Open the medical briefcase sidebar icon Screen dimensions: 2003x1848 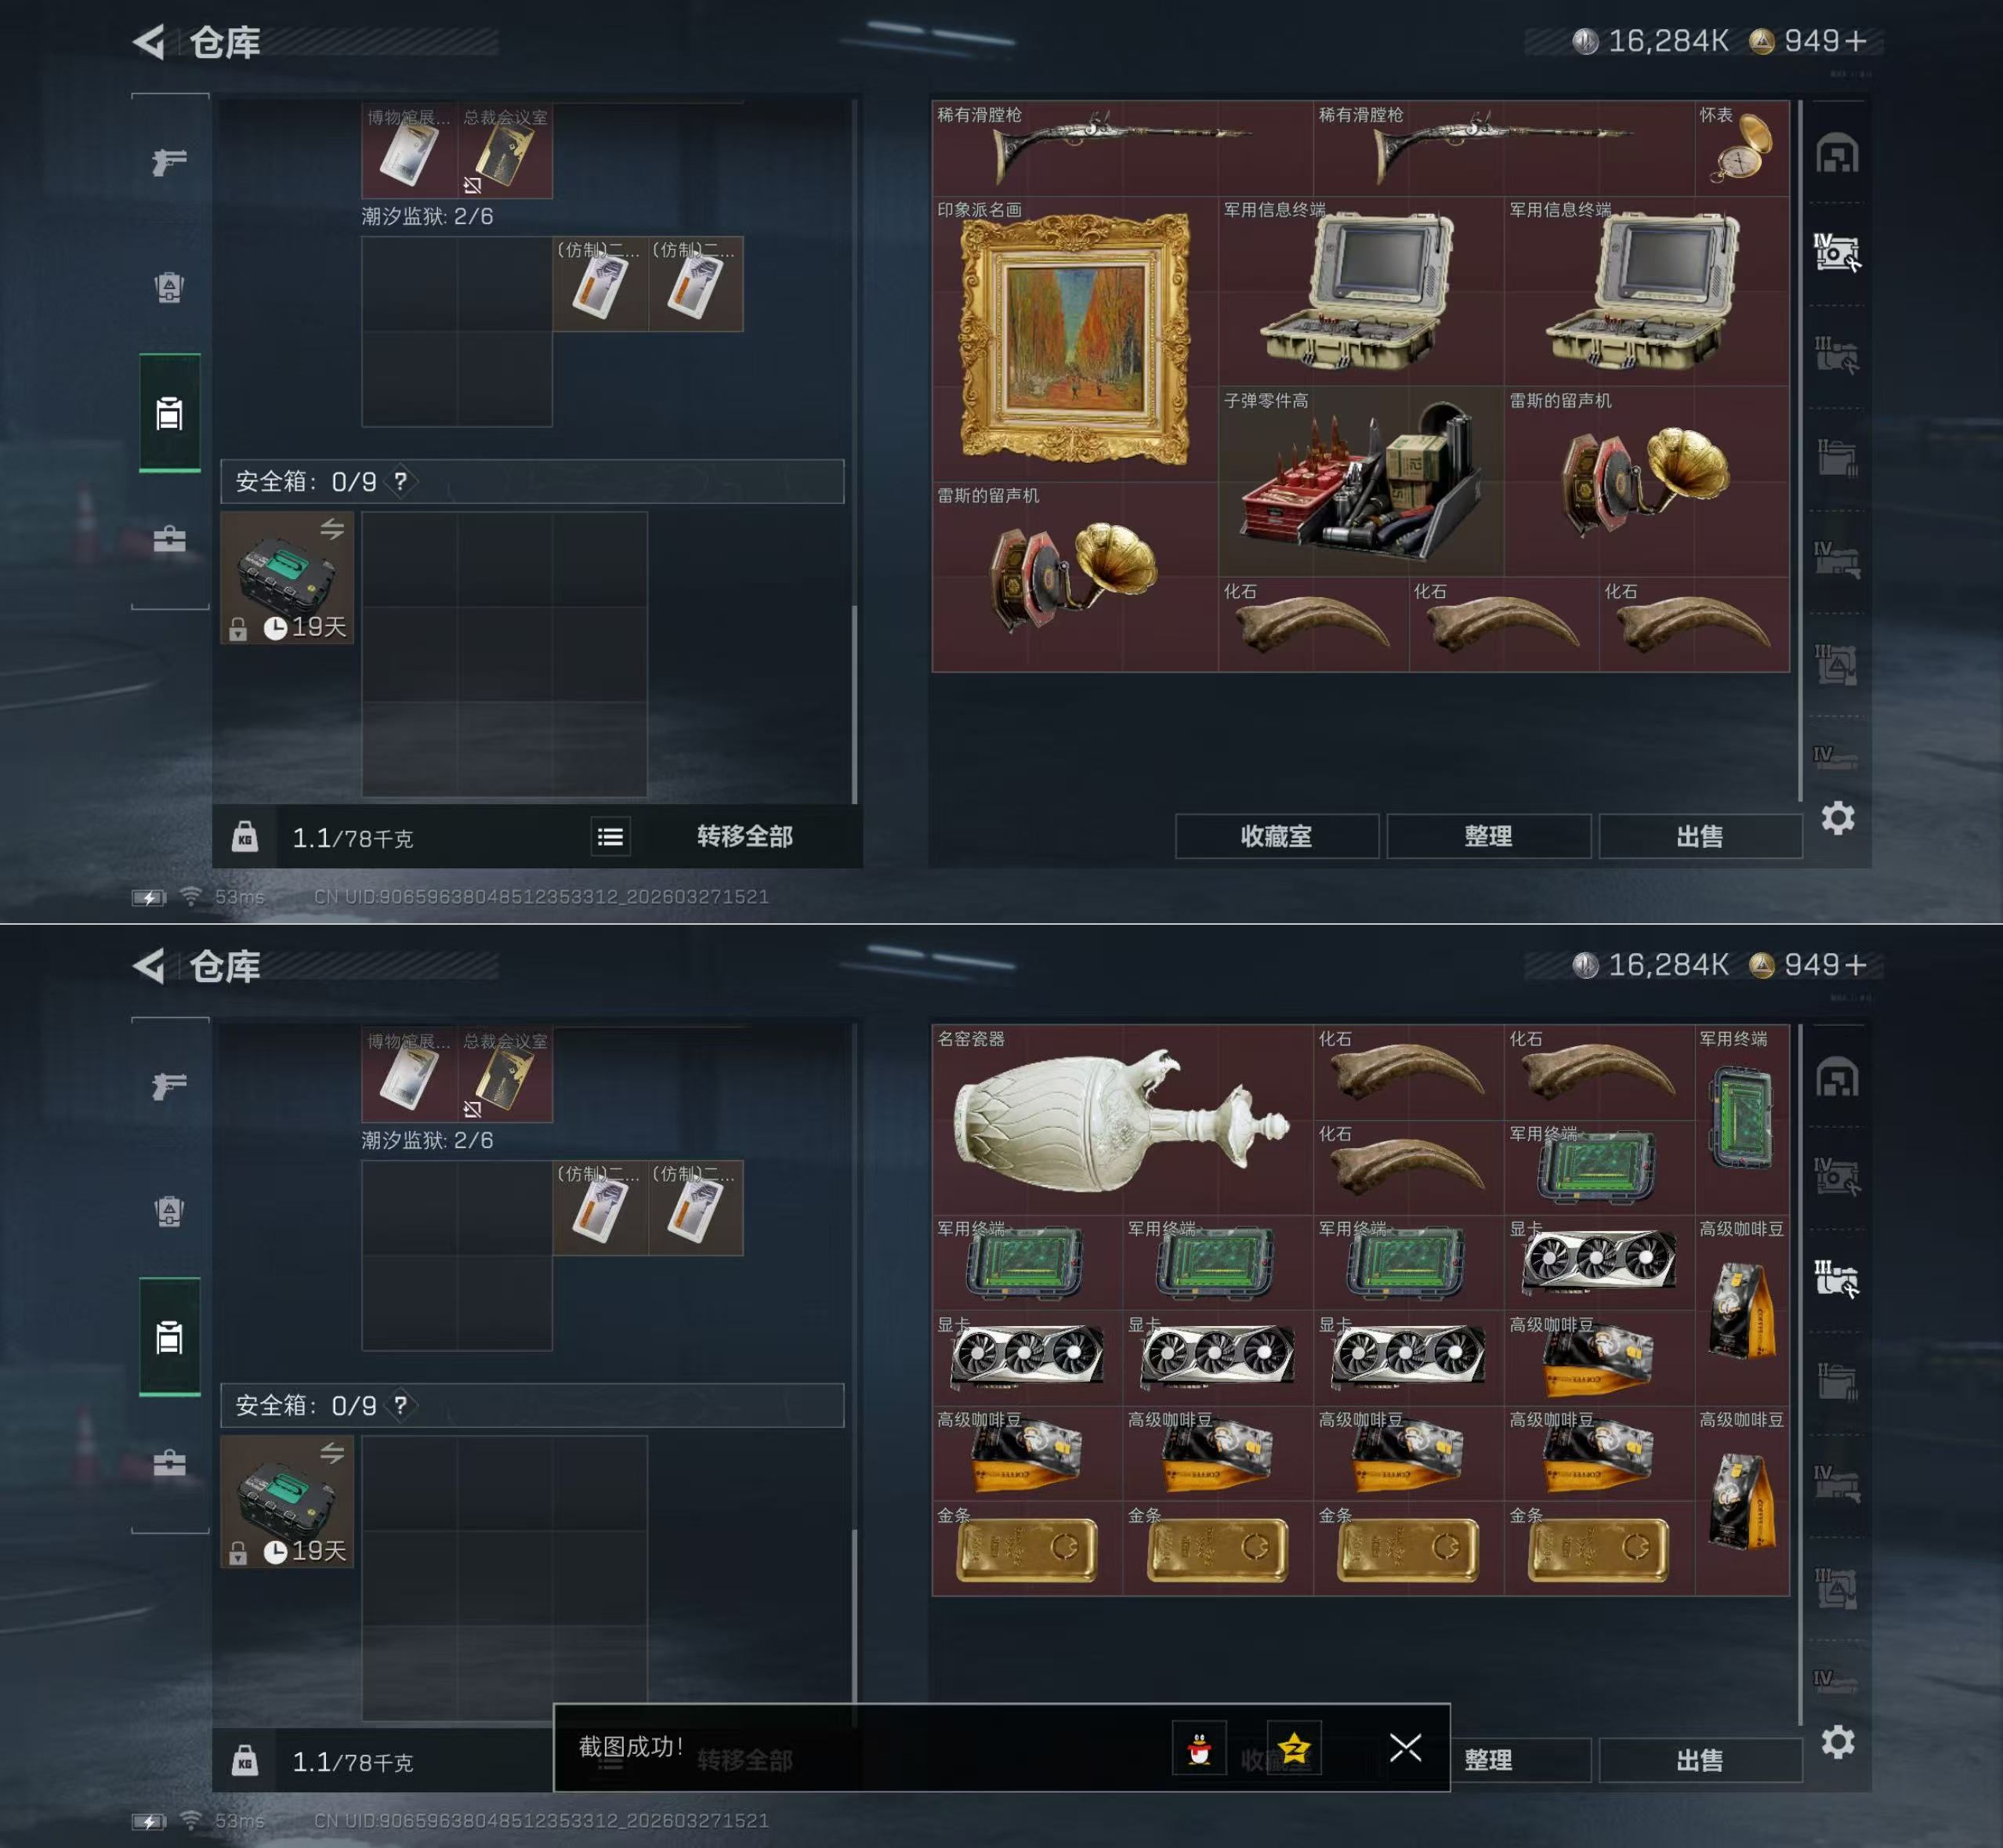[169, 540]
